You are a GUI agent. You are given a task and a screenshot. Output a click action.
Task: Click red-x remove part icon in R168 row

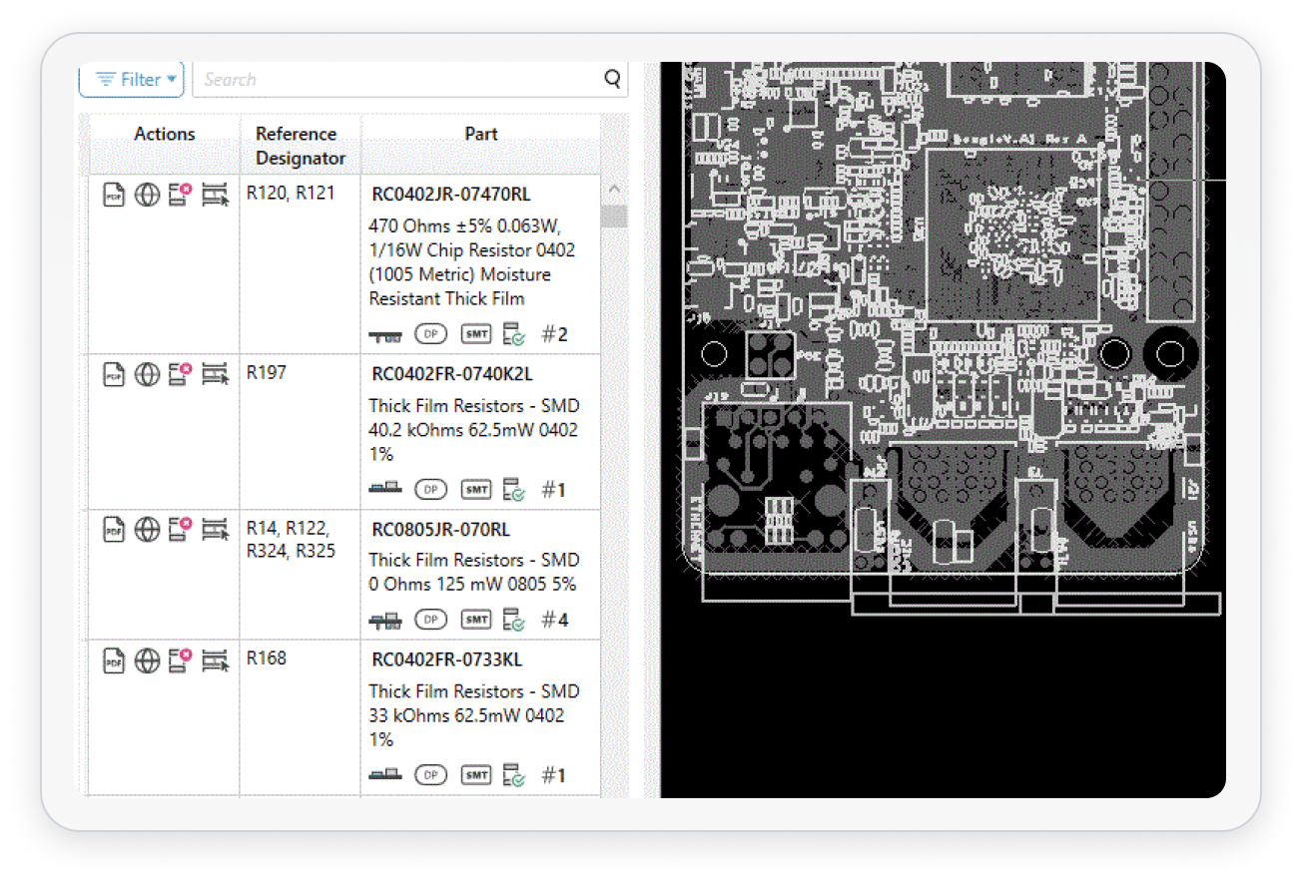coord(181,660)
